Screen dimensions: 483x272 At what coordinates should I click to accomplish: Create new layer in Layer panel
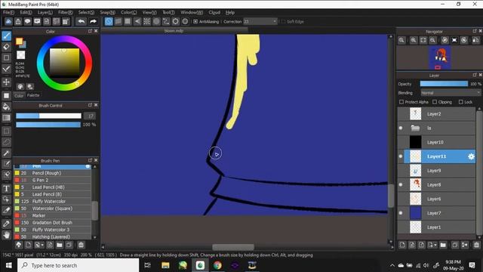coord(402,245)
